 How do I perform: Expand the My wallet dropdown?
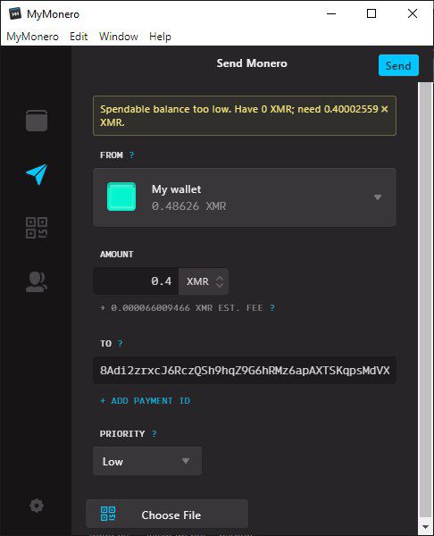245,197
